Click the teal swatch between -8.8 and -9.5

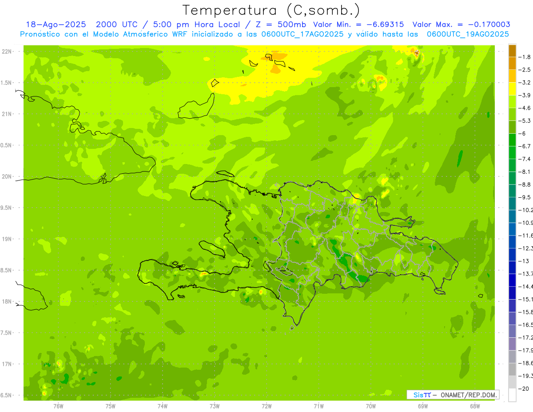tap(512, 191)
